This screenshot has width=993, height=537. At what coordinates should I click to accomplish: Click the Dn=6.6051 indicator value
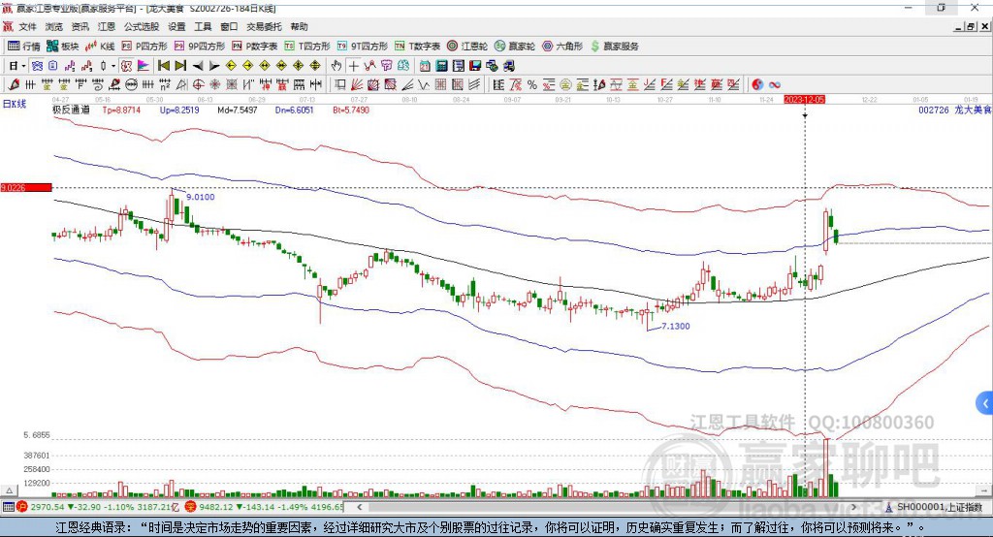coord(295,110)
